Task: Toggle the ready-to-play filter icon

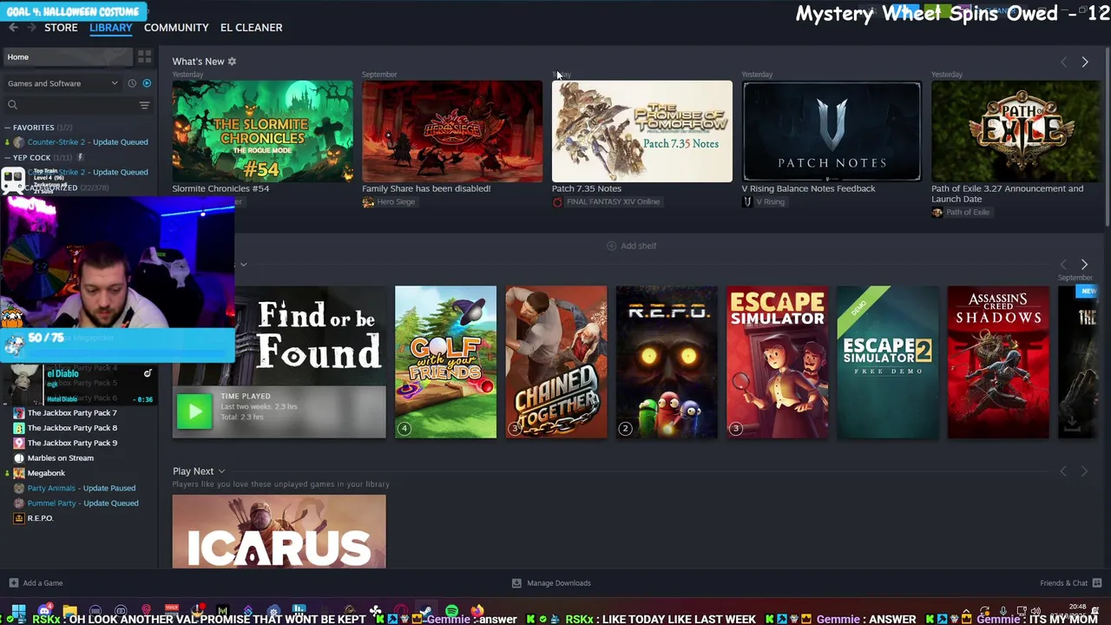Action: [147, 83]
